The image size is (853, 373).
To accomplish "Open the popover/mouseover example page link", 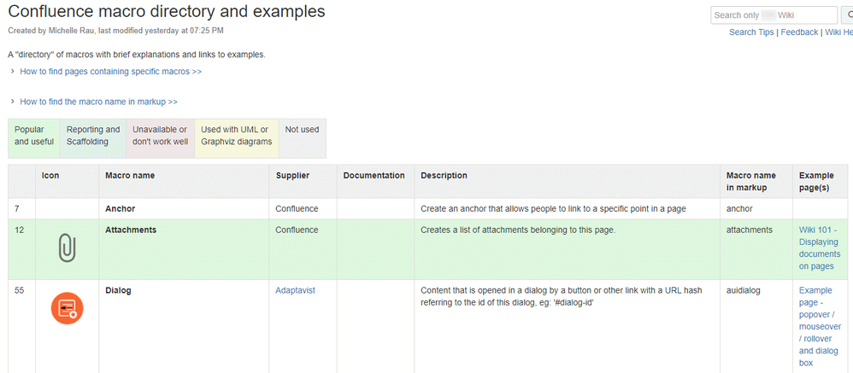I will click(819, 326).
